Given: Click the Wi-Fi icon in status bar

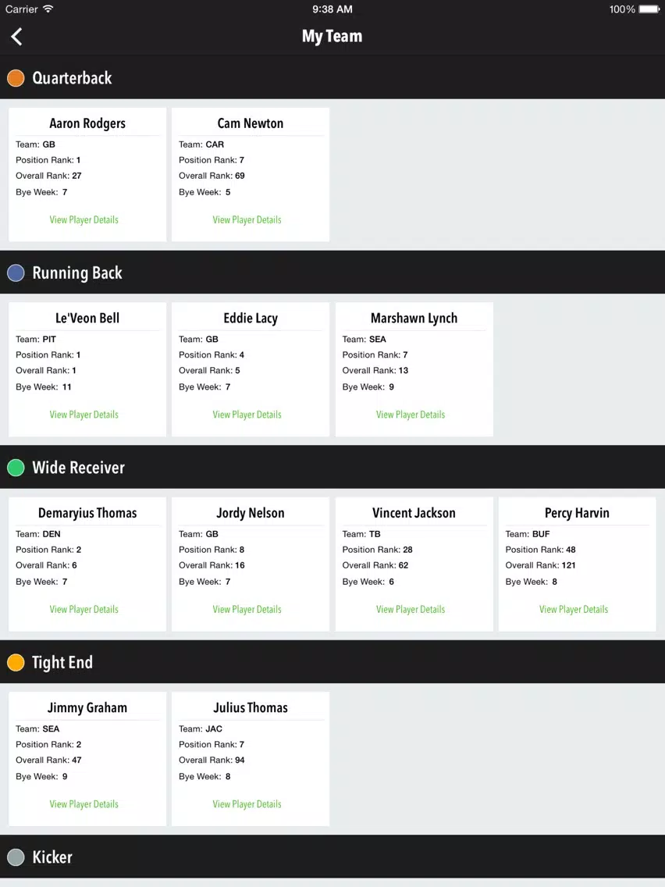Looking at the screenshot, I should point(48,9).
